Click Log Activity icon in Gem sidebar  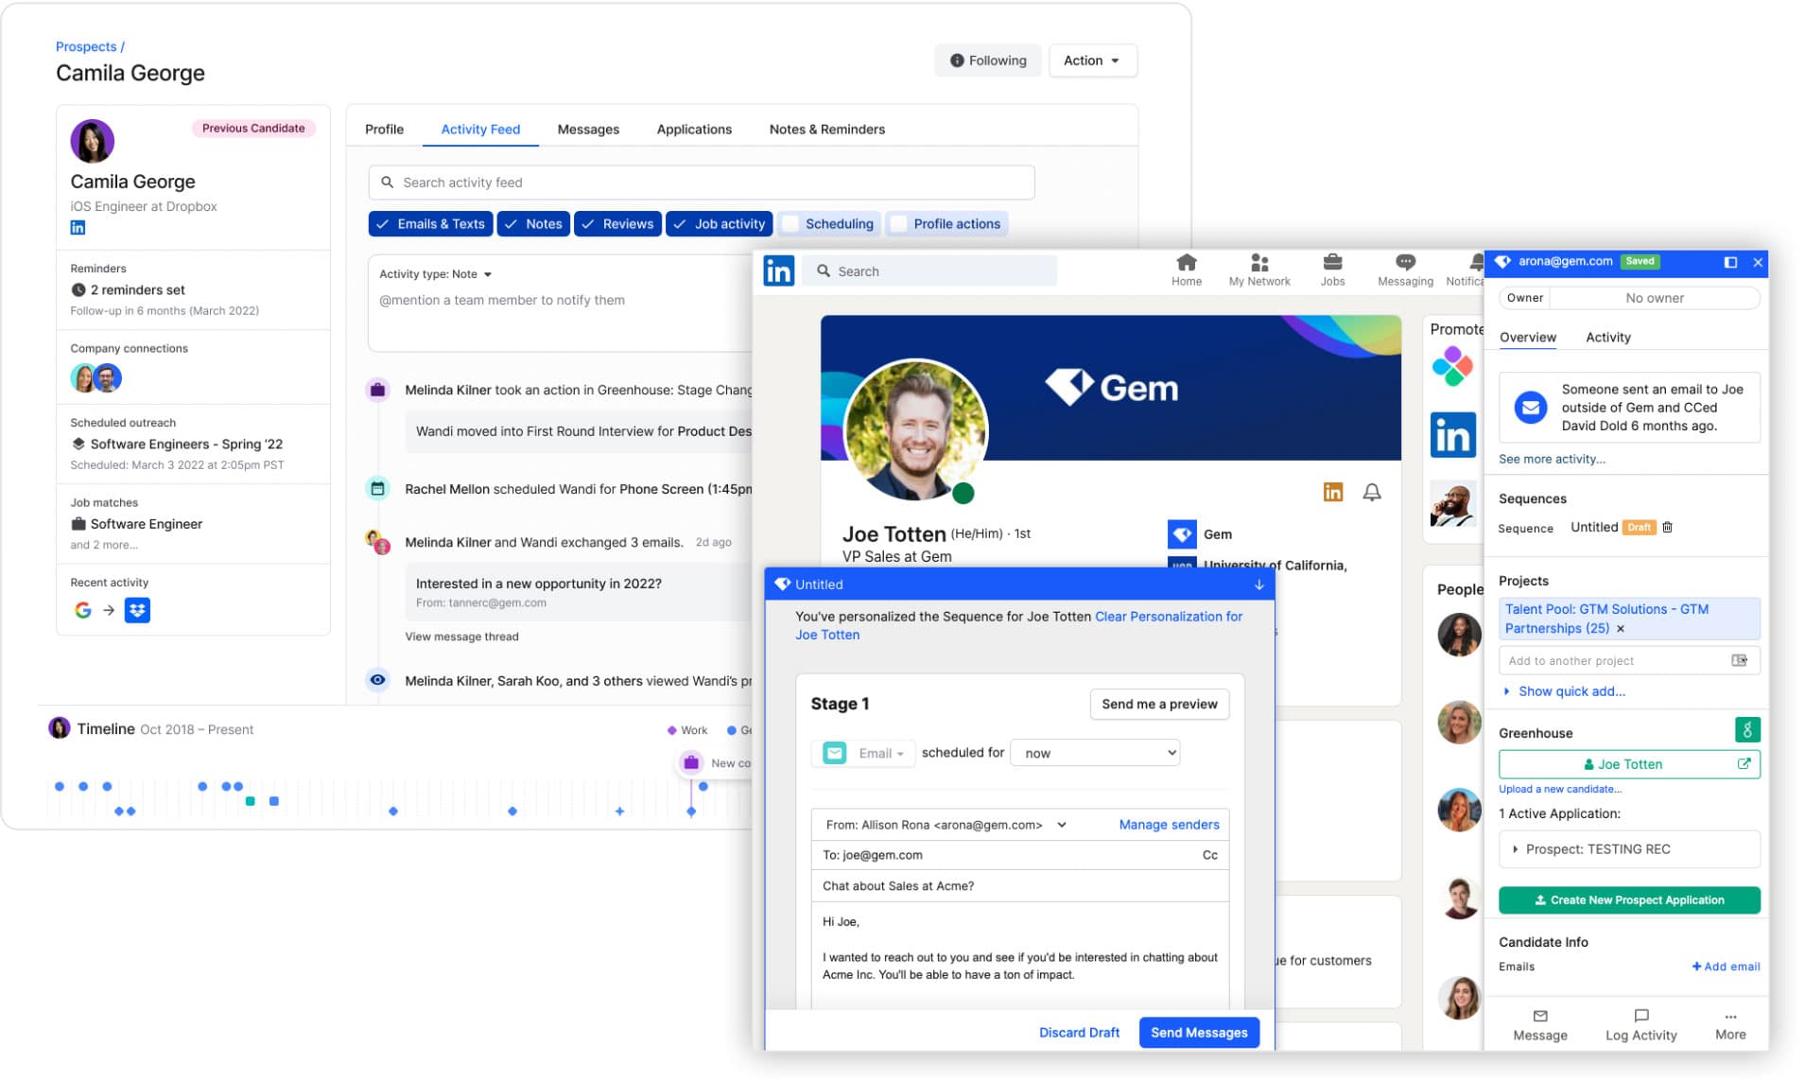[x=1640, y=1017]
